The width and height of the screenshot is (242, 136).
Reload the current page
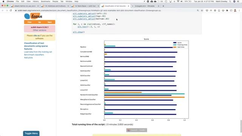[11, 11]
